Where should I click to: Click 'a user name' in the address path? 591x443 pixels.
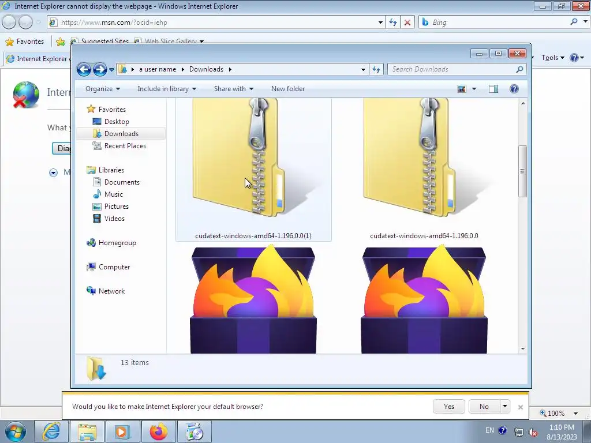click(x=158, y=69)
